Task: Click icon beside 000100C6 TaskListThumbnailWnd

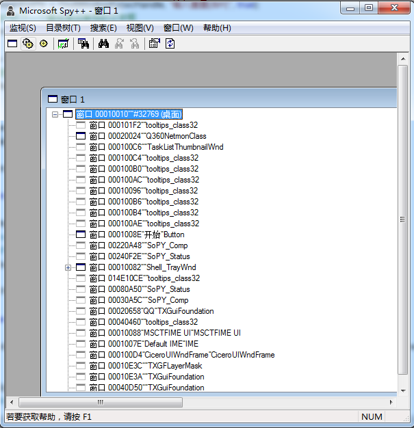Action: (x=81, y=147)
